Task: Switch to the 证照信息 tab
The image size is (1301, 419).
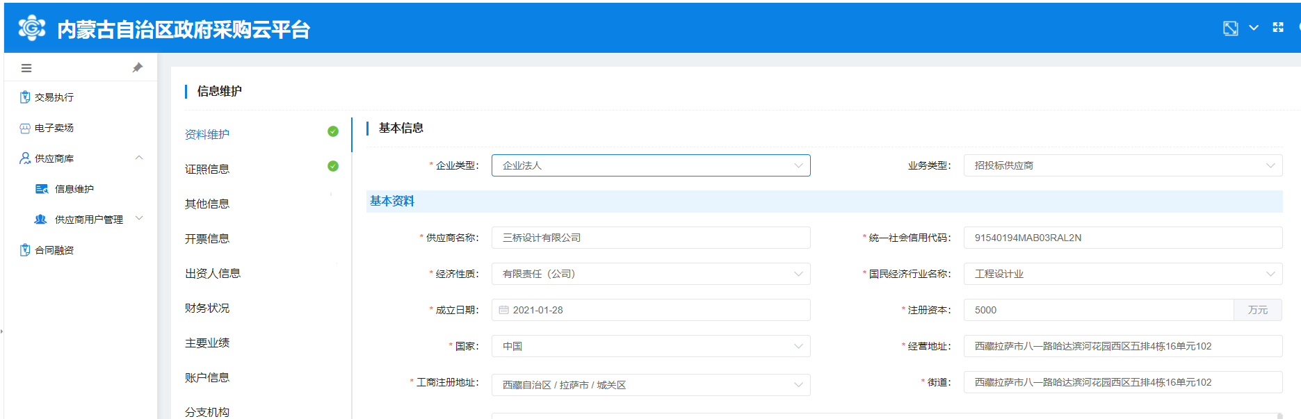Action: pyautogui.click(x=207, y=169)
